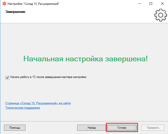
Task: Open "Страница «Склад 15, Расширенный» на сайте" link
Action: click(38, 103)
